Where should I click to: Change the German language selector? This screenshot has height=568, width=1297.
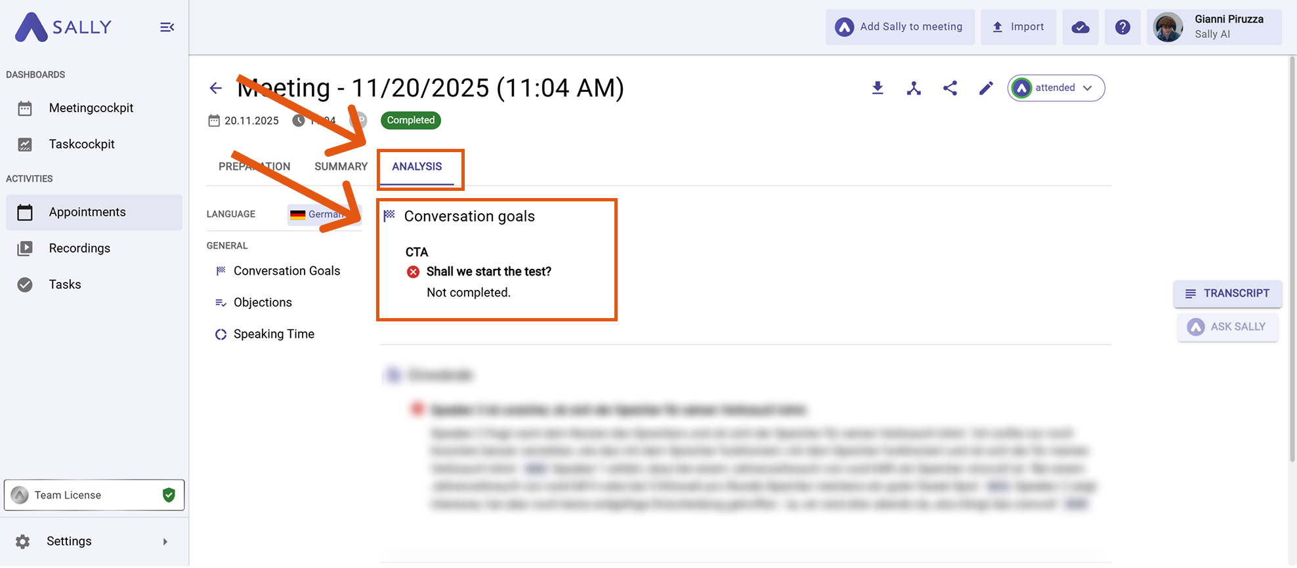click(324, 214)
